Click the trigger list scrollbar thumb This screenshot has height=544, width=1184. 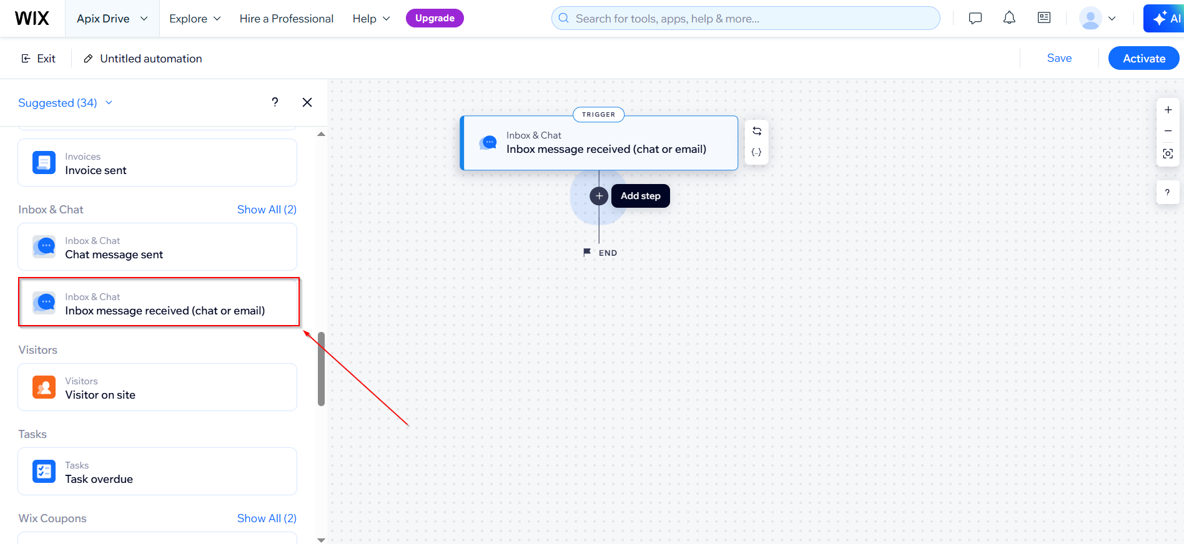click(321, 369)
